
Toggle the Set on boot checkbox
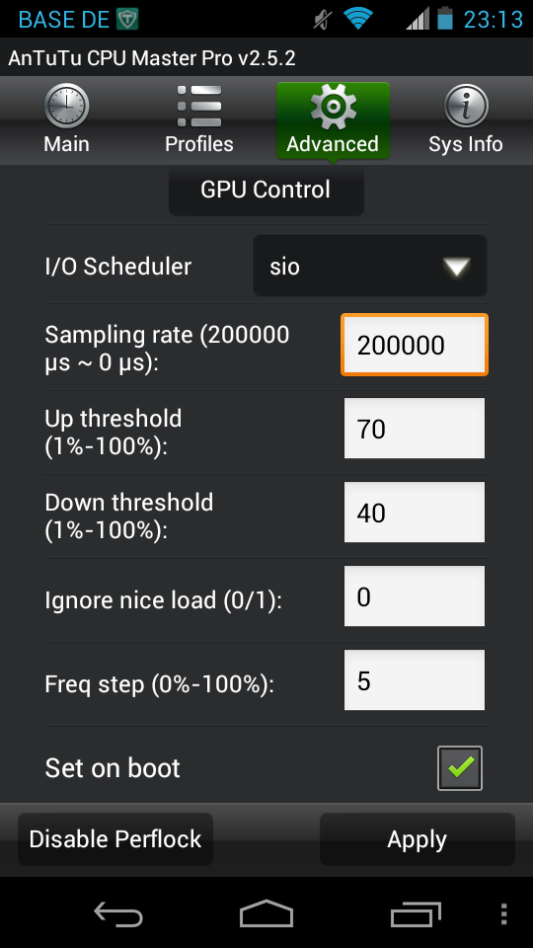pos(460,768)
